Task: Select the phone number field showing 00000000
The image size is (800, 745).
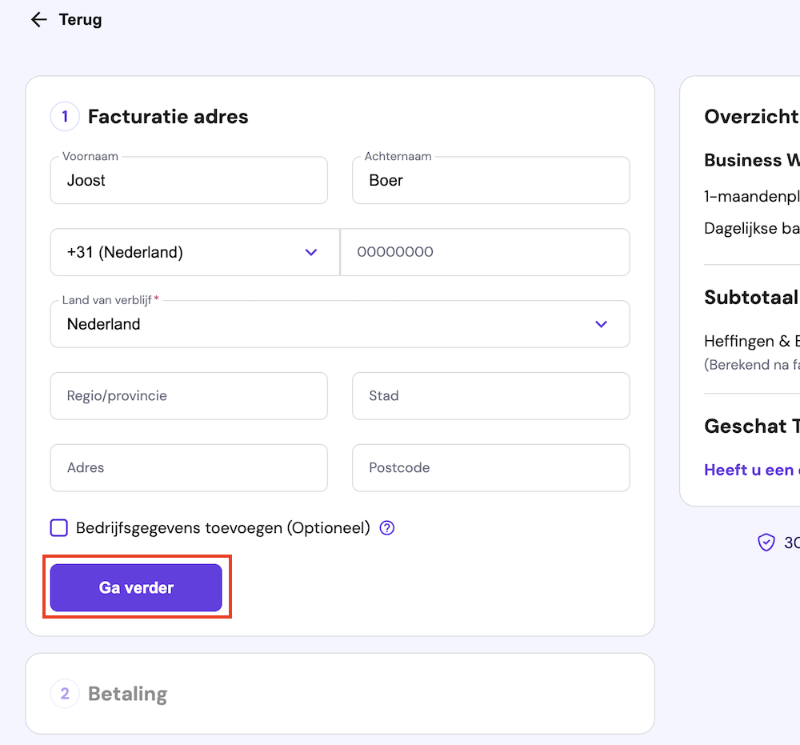Action: pyautogui.click(x=485, y=252)
